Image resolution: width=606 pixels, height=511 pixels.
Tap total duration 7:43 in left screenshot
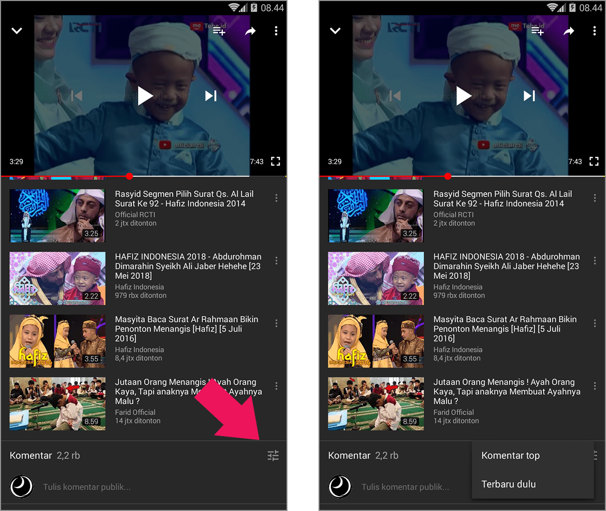(257, 162)
